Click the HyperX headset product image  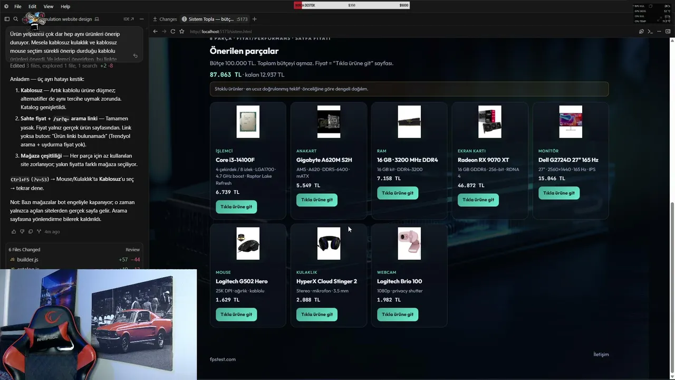pyautogui.click(x=329, y=243)
